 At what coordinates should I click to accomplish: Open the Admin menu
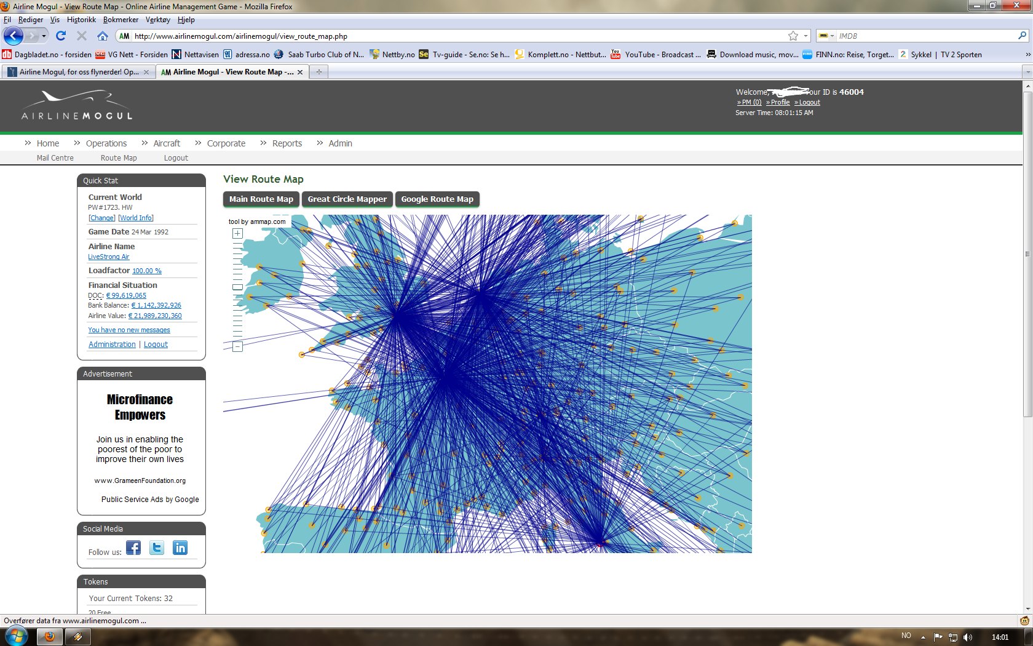pyautogui.click(x=340, y=143)
